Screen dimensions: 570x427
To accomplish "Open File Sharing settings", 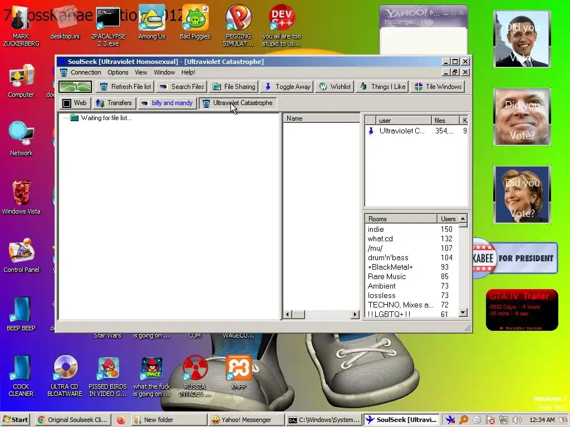I will point(234,87).
